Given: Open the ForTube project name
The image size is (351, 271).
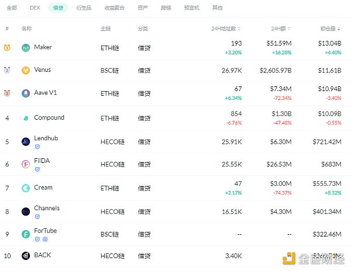Looking at the screenshot, I should click(46, 231).
